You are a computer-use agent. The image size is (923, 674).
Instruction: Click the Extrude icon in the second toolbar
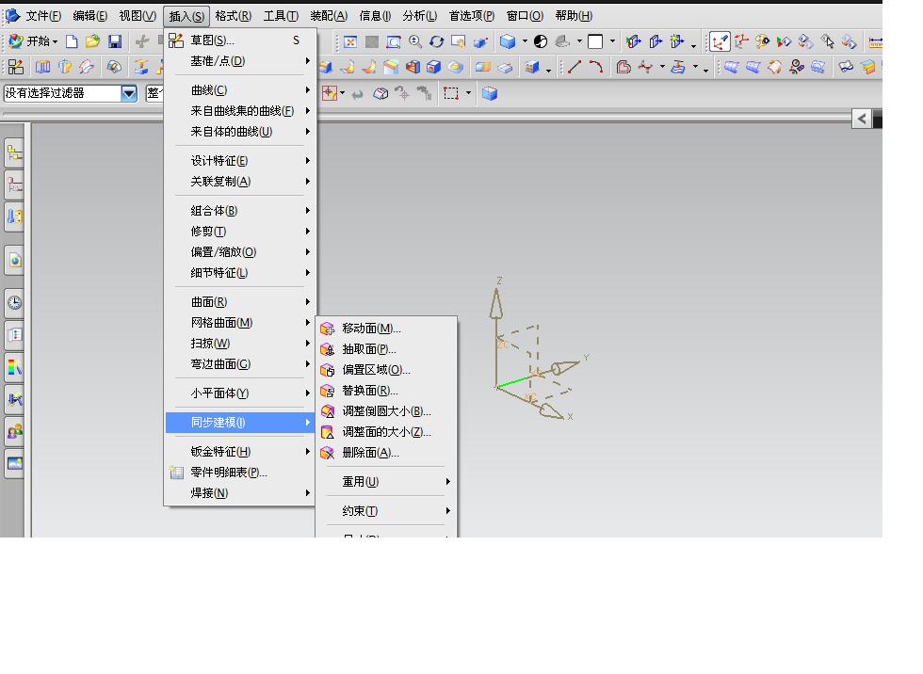[x=43, y=67]
